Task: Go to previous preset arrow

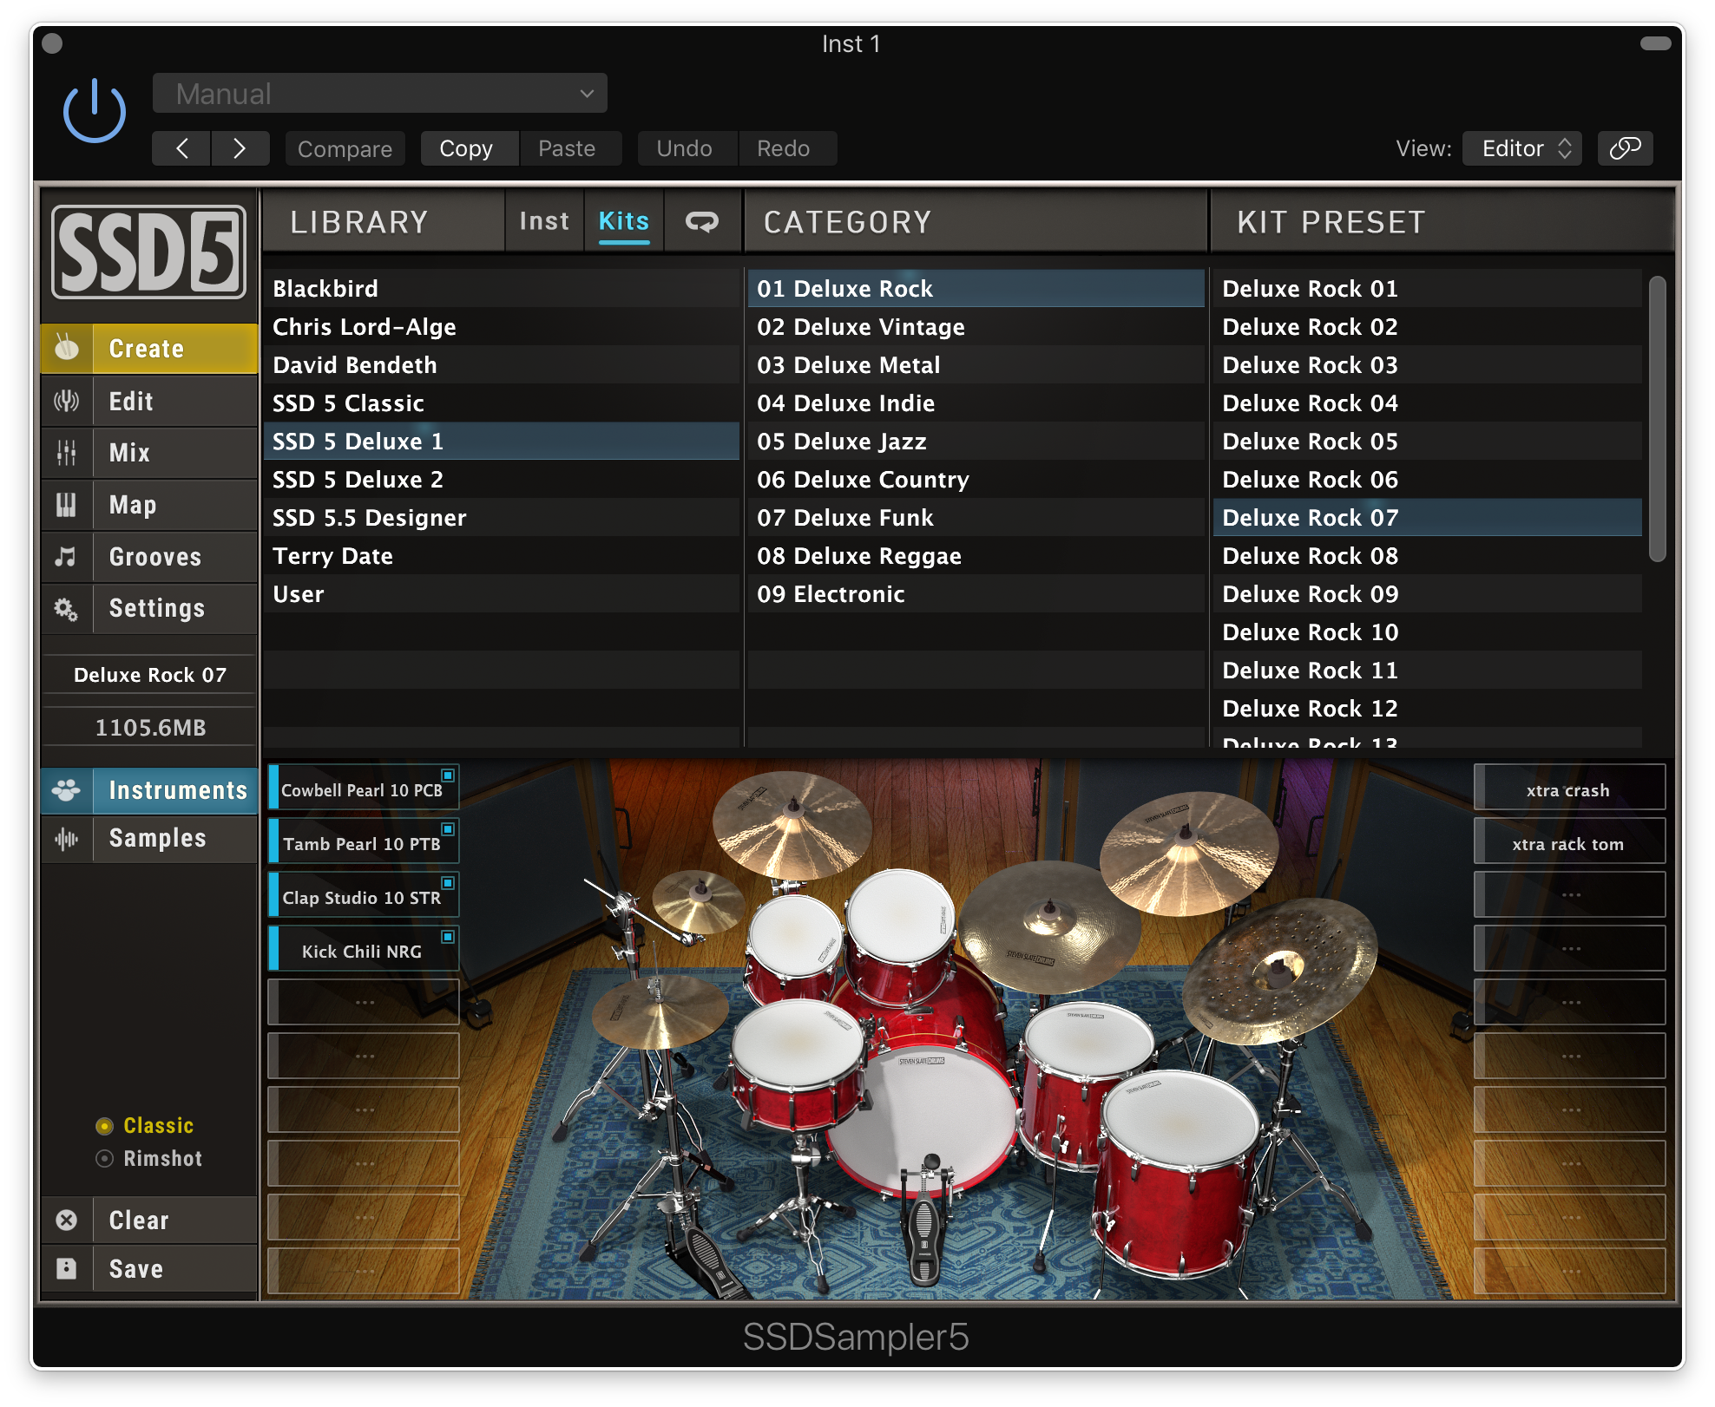Action: (x=181, y=148)
